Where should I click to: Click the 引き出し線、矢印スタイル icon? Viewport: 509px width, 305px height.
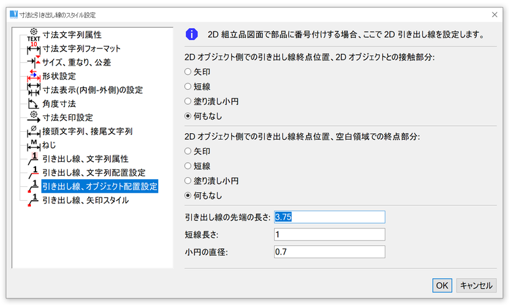coord(33,200)
